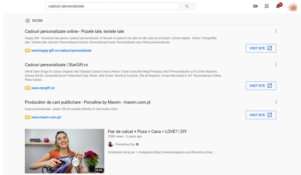The width and height of the screenshot is (301, 175).
Task: Open the www.maxim.com.pl/ link
Action: (46, 117)
